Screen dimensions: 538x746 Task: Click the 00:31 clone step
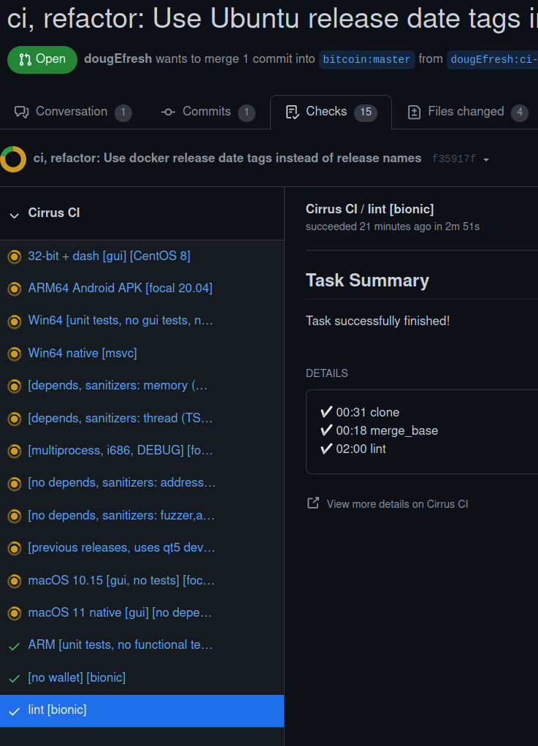click(361, 413)
